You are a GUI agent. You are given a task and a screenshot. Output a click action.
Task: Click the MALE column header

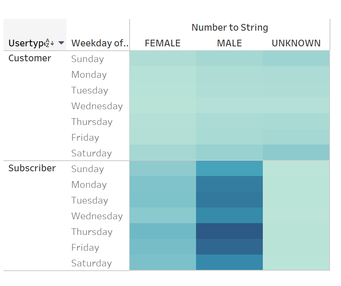[x=229, y=43]
